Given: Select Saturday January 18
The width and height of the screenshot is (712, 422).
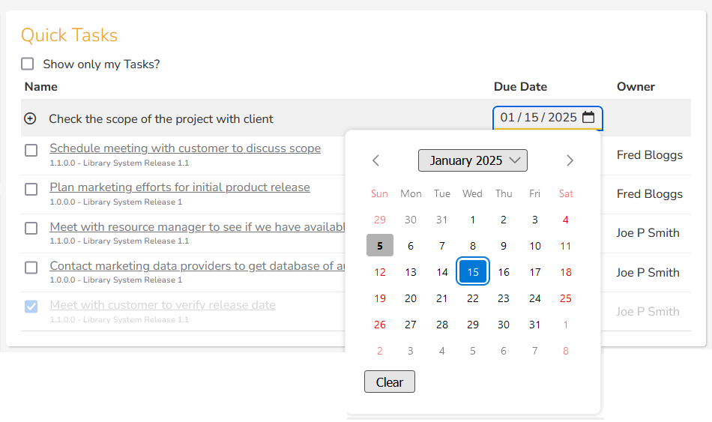Looking at the screenshot, I should (566, 272).
